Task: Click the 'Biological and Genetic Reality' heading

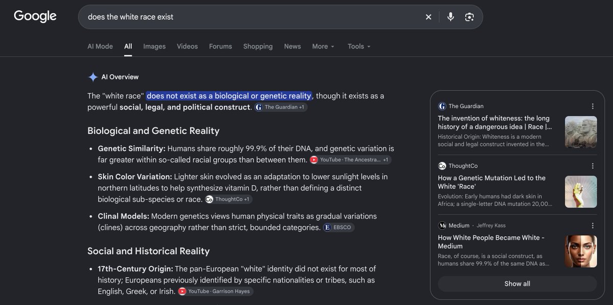Action: [x=153, y=131]
